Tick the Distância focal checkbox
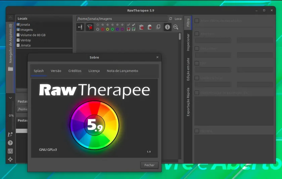 pos(197,78)
